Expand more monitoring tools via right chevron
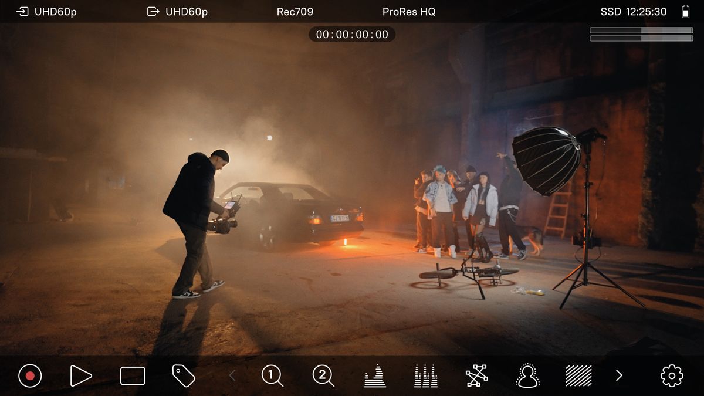The height and width of the screenshot is (396, 704). [619, 376]
